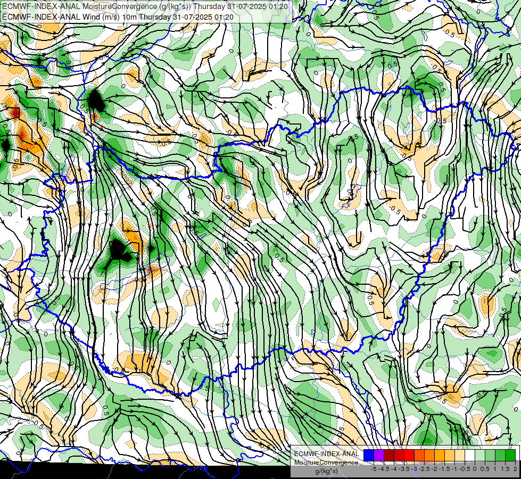Click the legend's ECMWF-INDEX-ANAL label
This screenshot has width=521, height=479.
coord(327,454)
